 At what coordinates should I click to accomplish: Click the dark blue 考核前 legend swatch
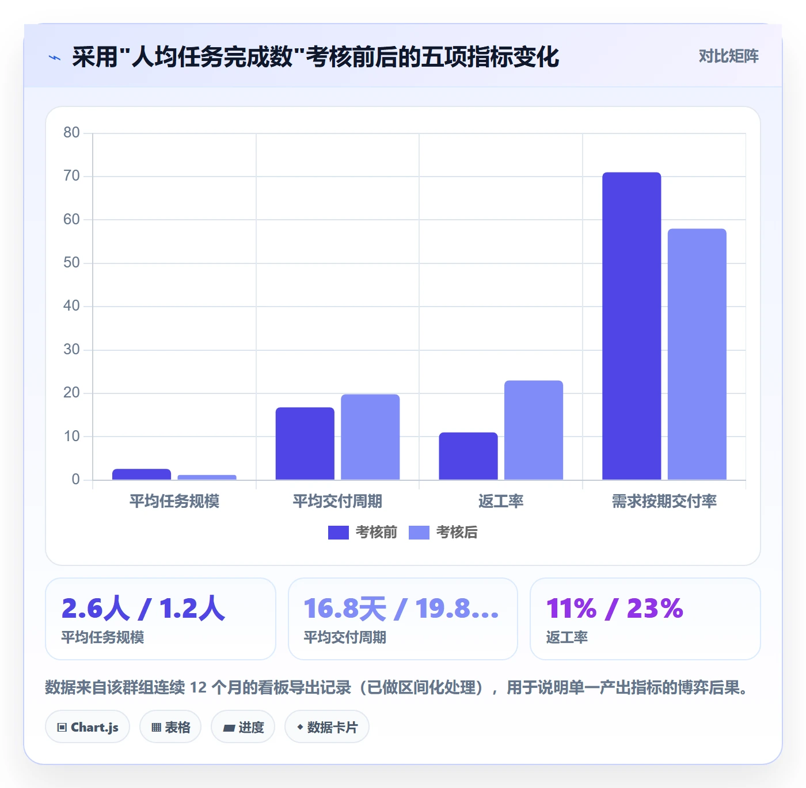pyautogui.click(x=339, y=533)
